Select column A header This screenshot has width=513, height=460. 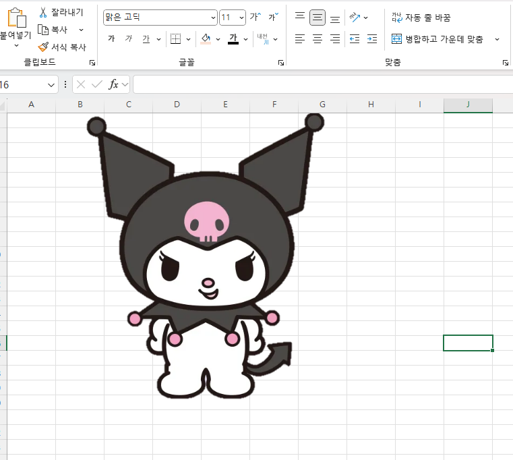point(32,105)
